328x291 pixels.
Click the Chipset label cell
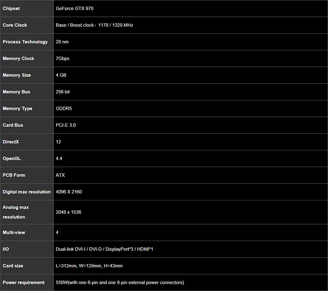click(x=27, y=8)
